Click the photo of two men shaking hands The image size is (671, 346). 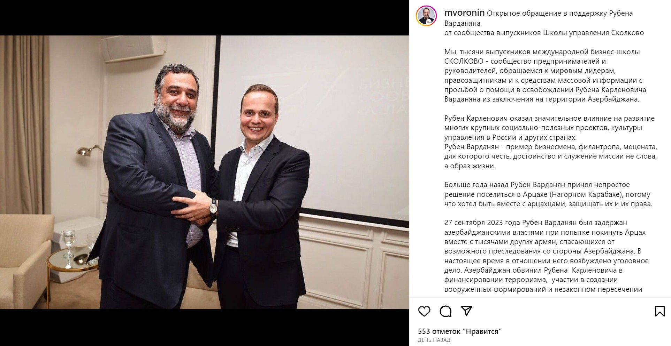click(205, 172)
